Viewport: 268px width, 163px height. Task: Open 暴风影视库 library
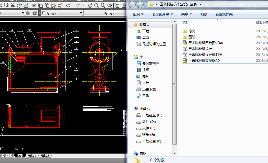(x=150, y=64)
